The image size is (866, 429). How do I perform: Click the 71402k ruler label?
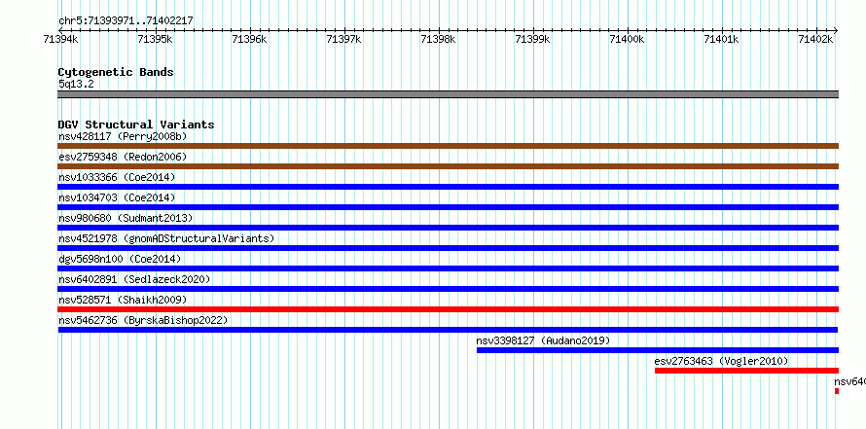pyautogui.click(x=815, y=39)
